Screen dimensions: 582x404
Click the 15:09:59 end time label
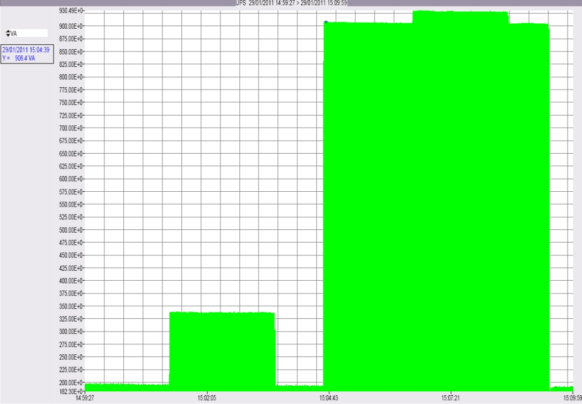click(573, 398)
